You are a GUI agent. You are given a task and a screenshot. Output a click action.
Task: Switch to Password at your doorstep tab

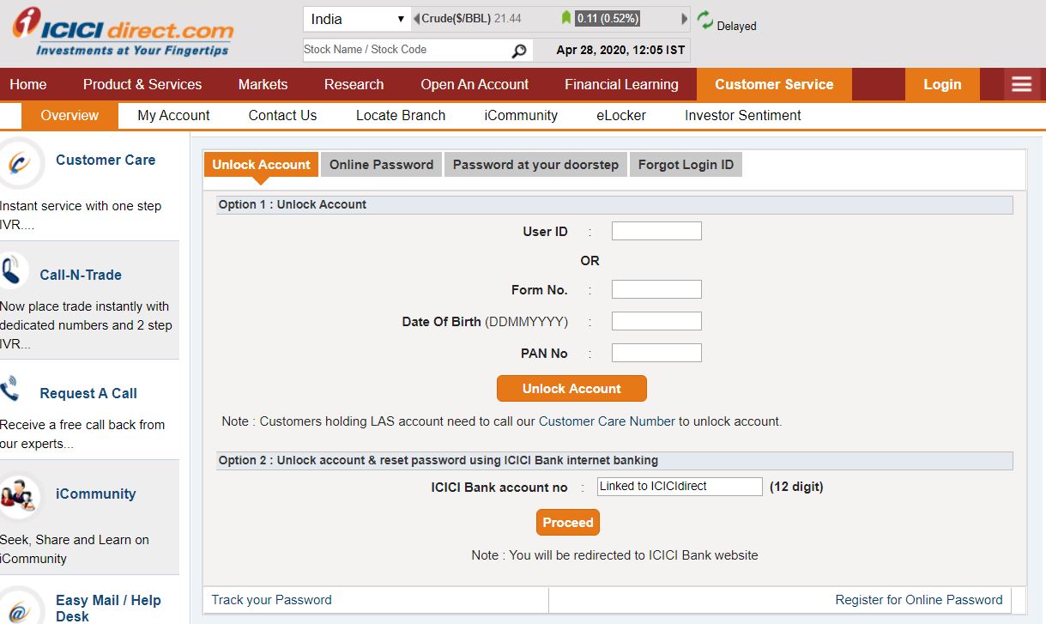535,165
